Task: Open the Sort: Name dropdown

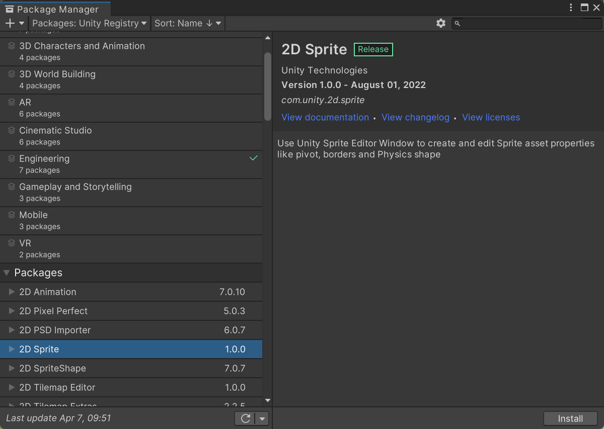Action: (x=187, y=23)
